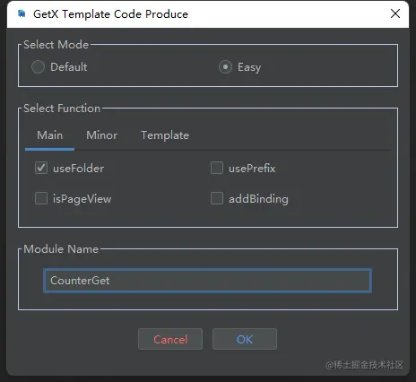
Task: Choose the Easy mode radio button
Action: [225, 67]
